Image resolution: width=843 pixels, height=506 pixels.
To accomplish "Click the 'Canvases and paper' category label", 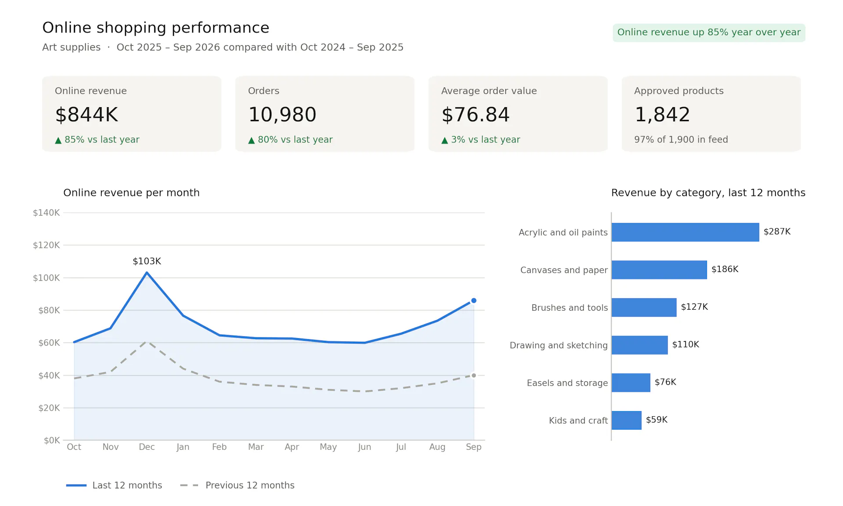I will [564, 270].
